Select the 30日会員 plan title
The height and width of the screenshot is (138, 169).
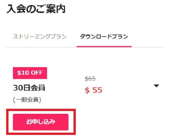point(29,88)
